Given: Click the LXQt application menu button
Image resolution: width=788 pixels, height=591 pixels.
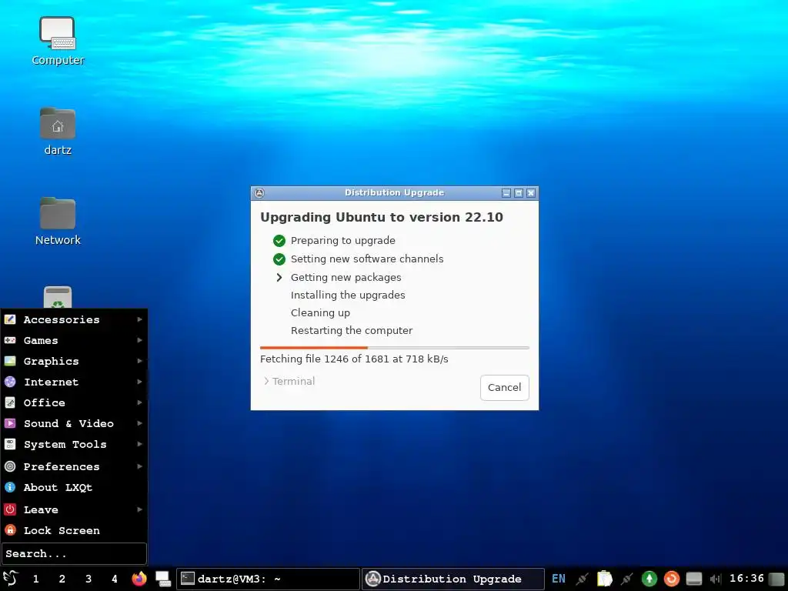Looking at the screenshot, I should point(11,579).
